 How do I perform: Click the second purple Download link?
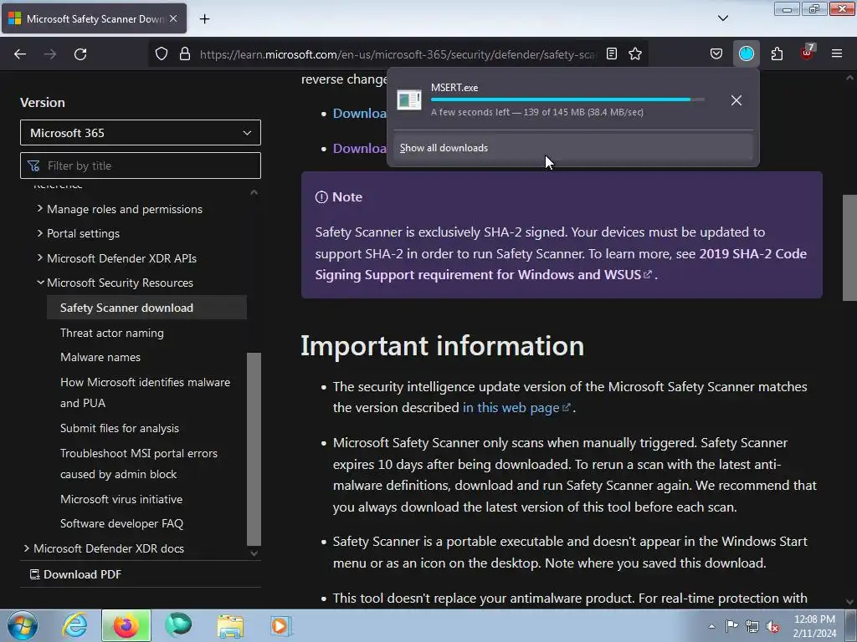pyautogui.click(x=359, y=149)
